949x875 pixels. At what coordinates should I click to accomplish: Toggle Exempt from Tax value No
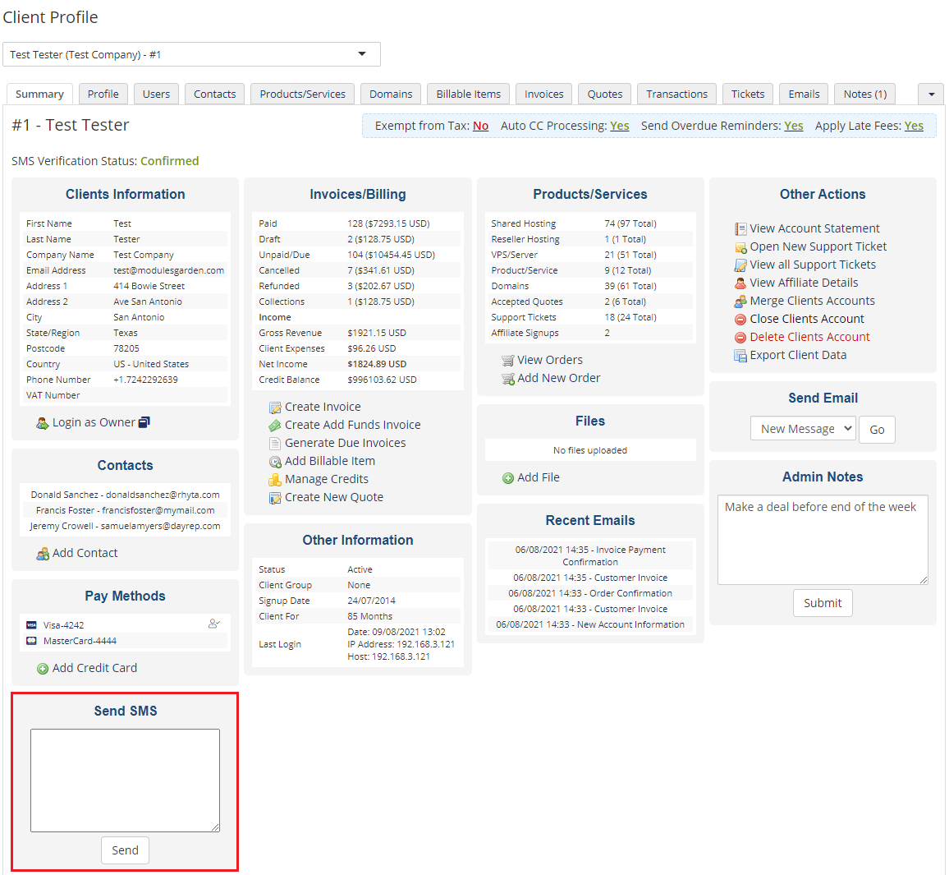(x=480, y=126)
